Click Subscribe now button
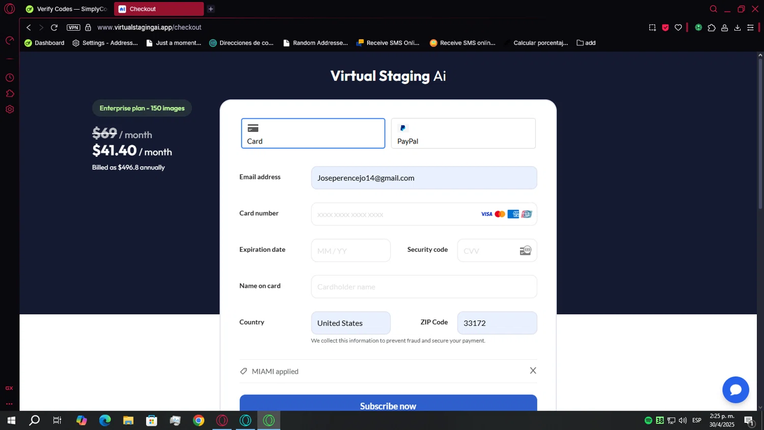The height and width of the screenshot is (430, 764). (388, 403)
